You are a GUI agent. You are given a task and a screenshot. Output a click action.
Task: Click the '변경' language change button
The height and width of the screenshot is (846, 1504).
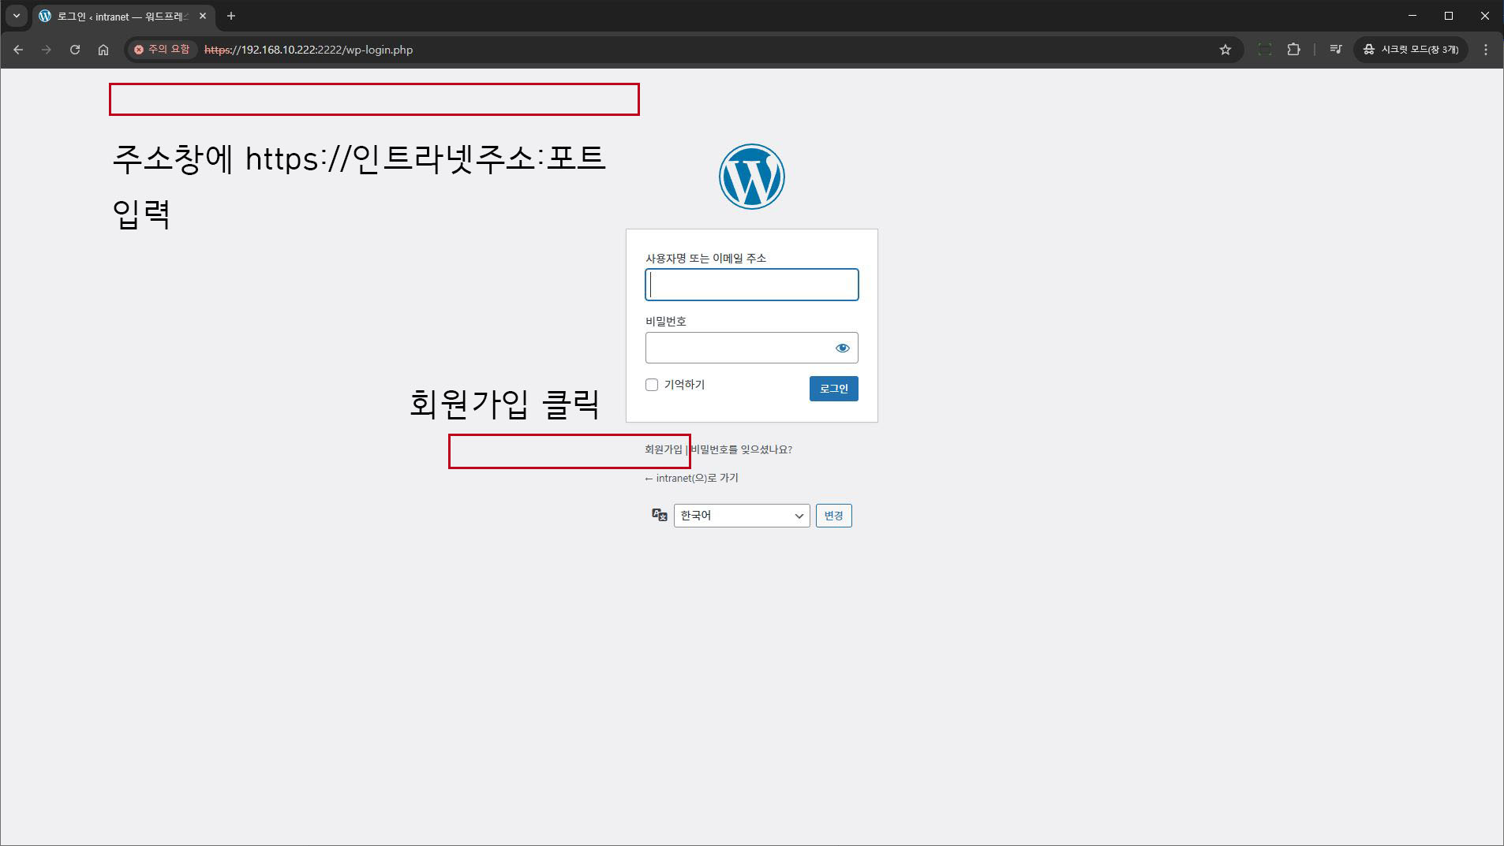833,516
